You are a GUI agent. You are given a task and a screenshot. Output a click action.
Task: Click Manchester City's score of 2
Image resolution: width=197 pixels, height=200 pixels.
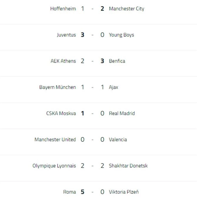tap(102, 9)
